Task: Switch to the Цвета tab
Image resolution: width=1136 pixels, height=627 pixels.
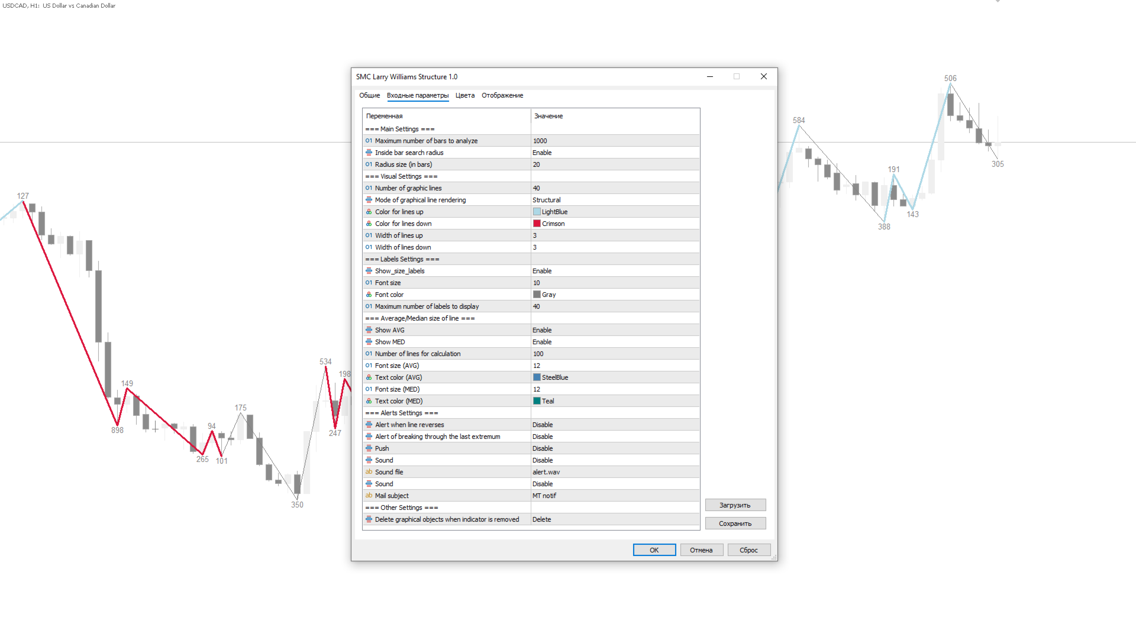Action: coord(465,95)
